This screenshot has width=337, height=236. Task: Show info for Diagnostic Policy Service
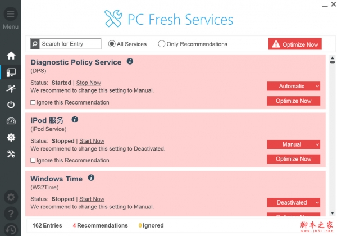click(130, 61)
